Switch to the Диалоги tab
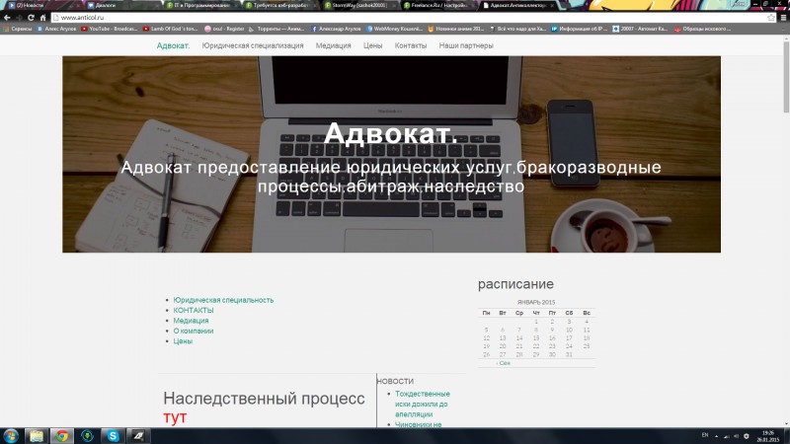790x444 pixels. click(x=121, y=5)
